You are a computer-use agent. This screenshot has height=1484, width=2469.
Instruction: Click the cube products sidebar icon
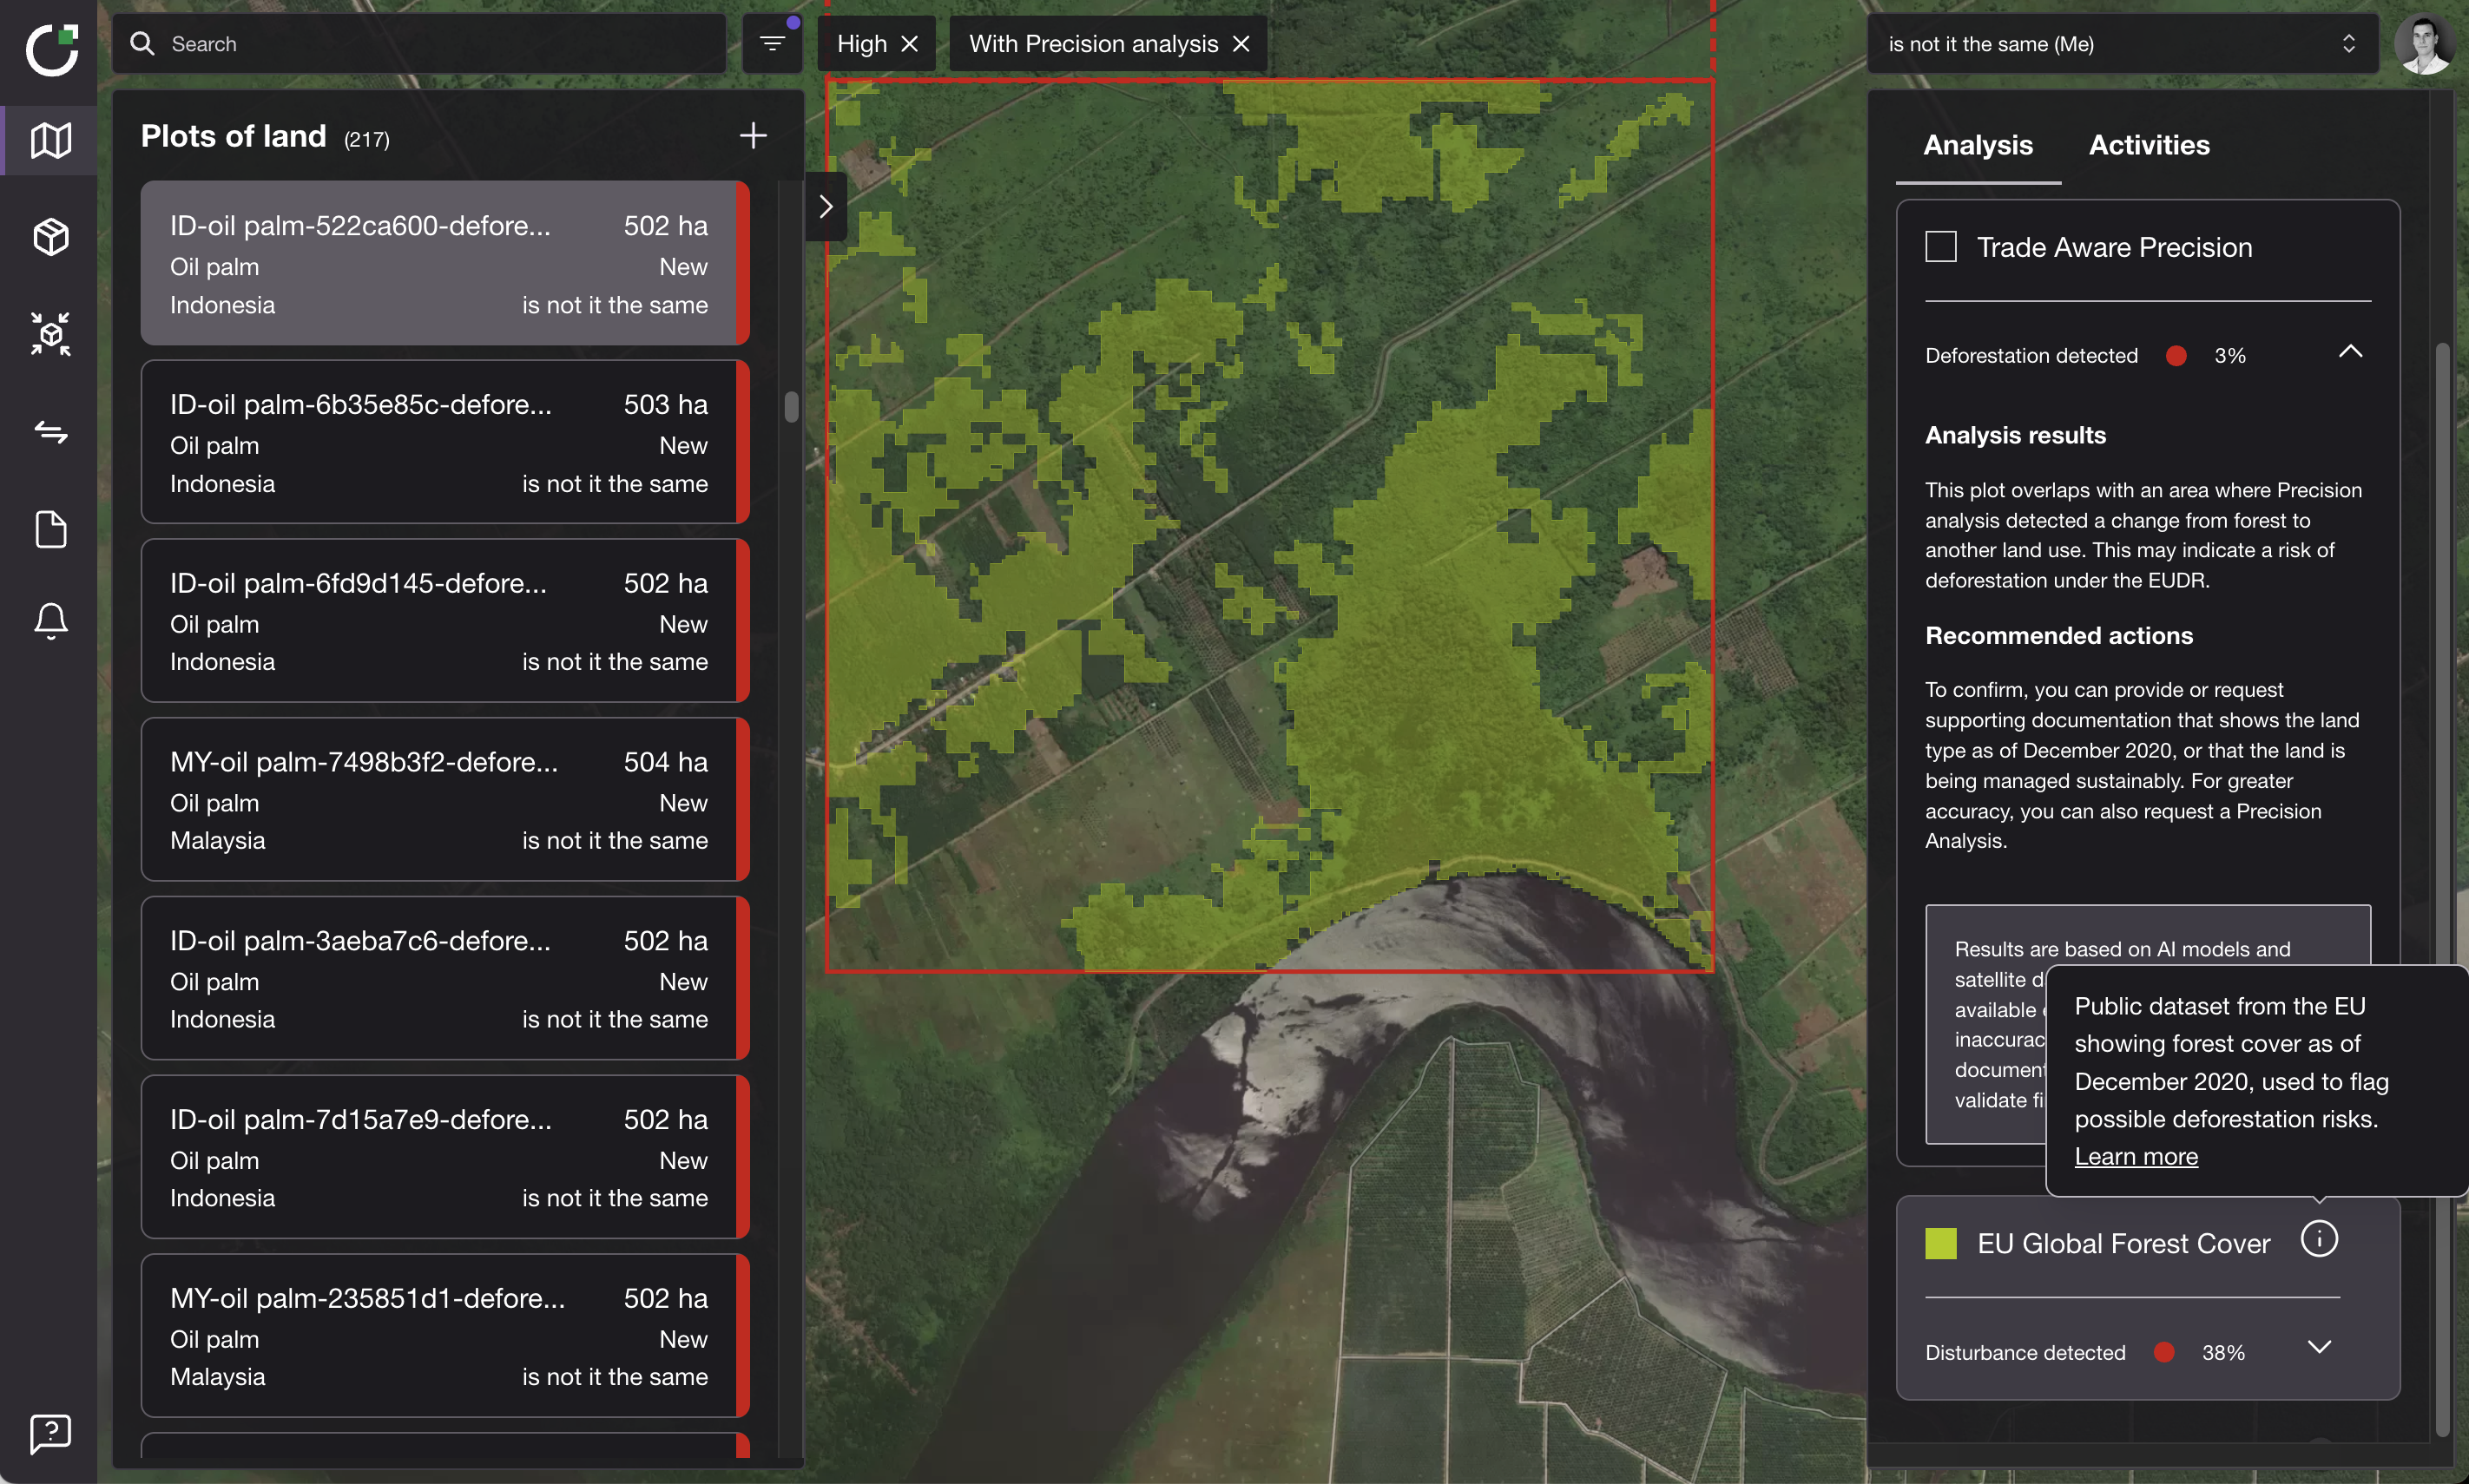pos(50,237)
